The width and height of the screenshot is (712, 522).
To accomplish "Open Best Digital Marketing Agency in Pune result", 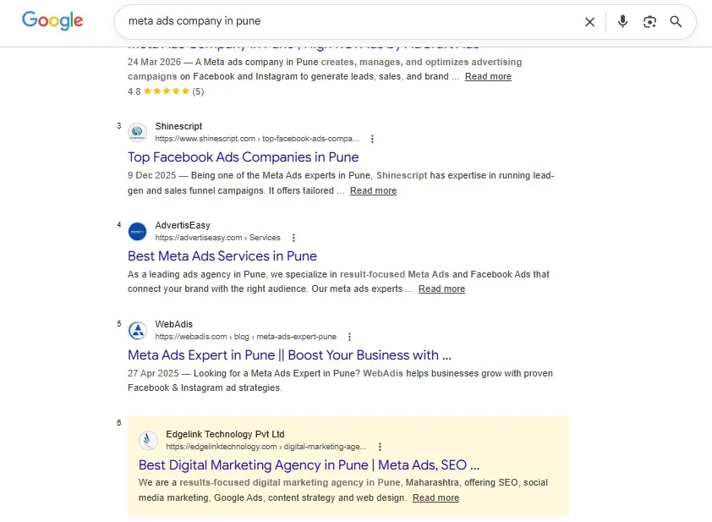I will pos(309,465).
